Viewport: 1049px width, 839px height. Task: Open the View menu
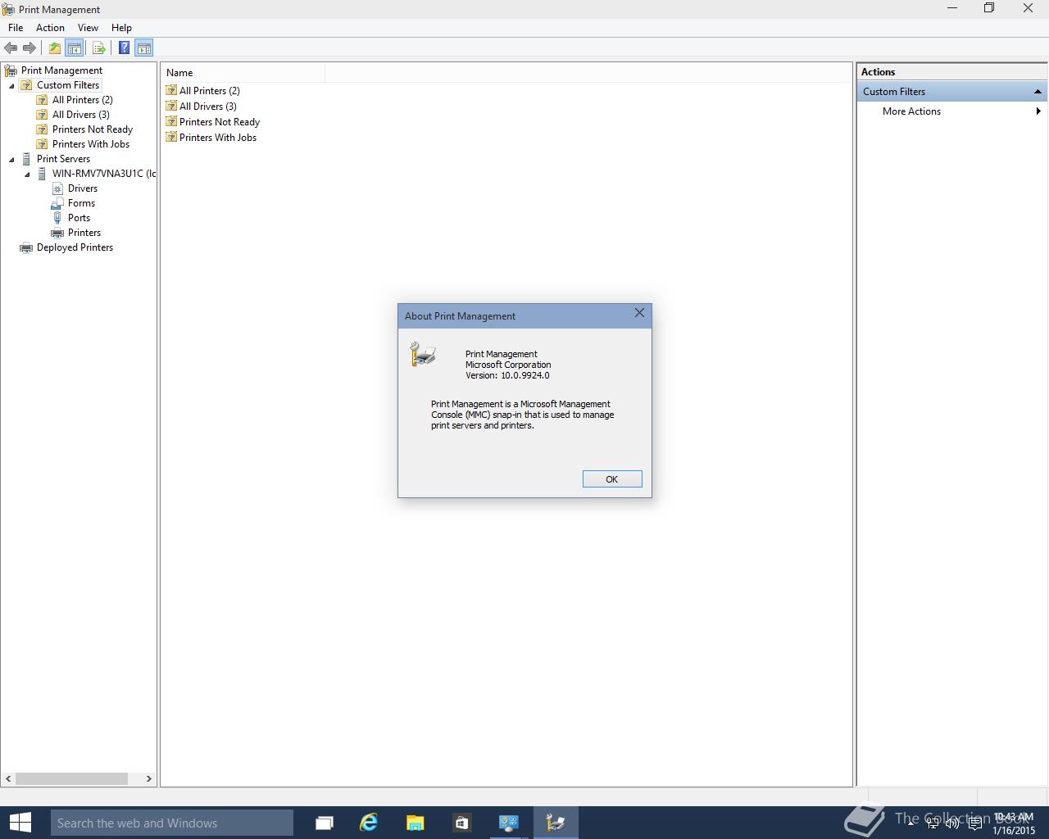coord(88,28)
